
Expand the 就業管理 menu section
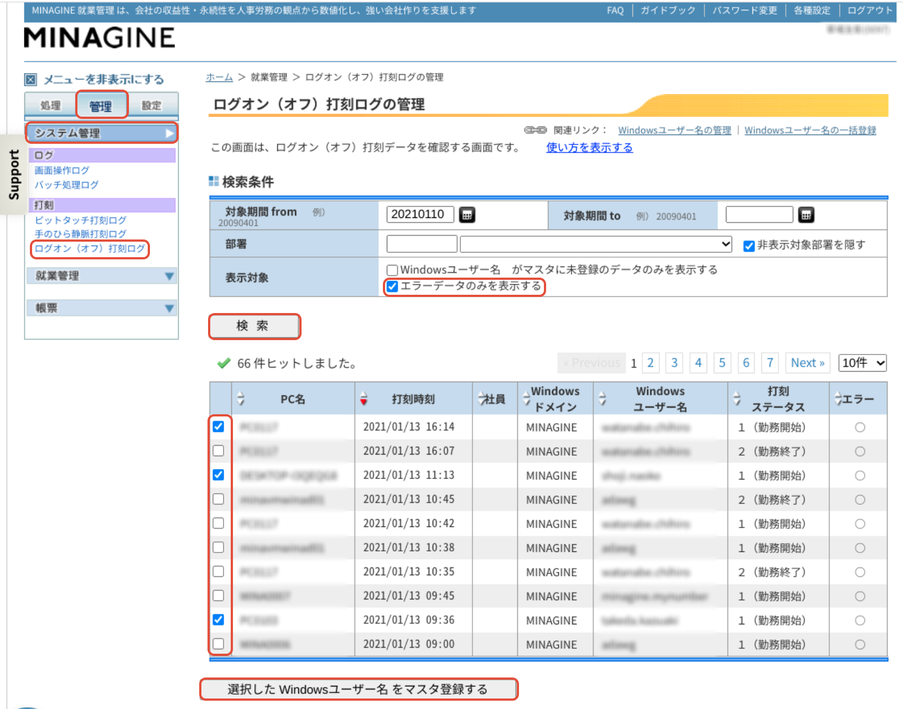point(102,275)
